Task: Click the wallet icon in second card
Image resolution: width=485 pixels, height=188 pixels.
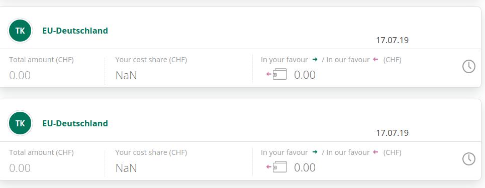Action: pos(279,167)
